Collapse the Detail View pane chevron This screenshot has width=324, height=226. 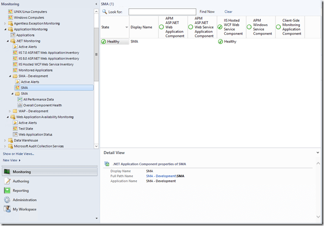point(318,153)
